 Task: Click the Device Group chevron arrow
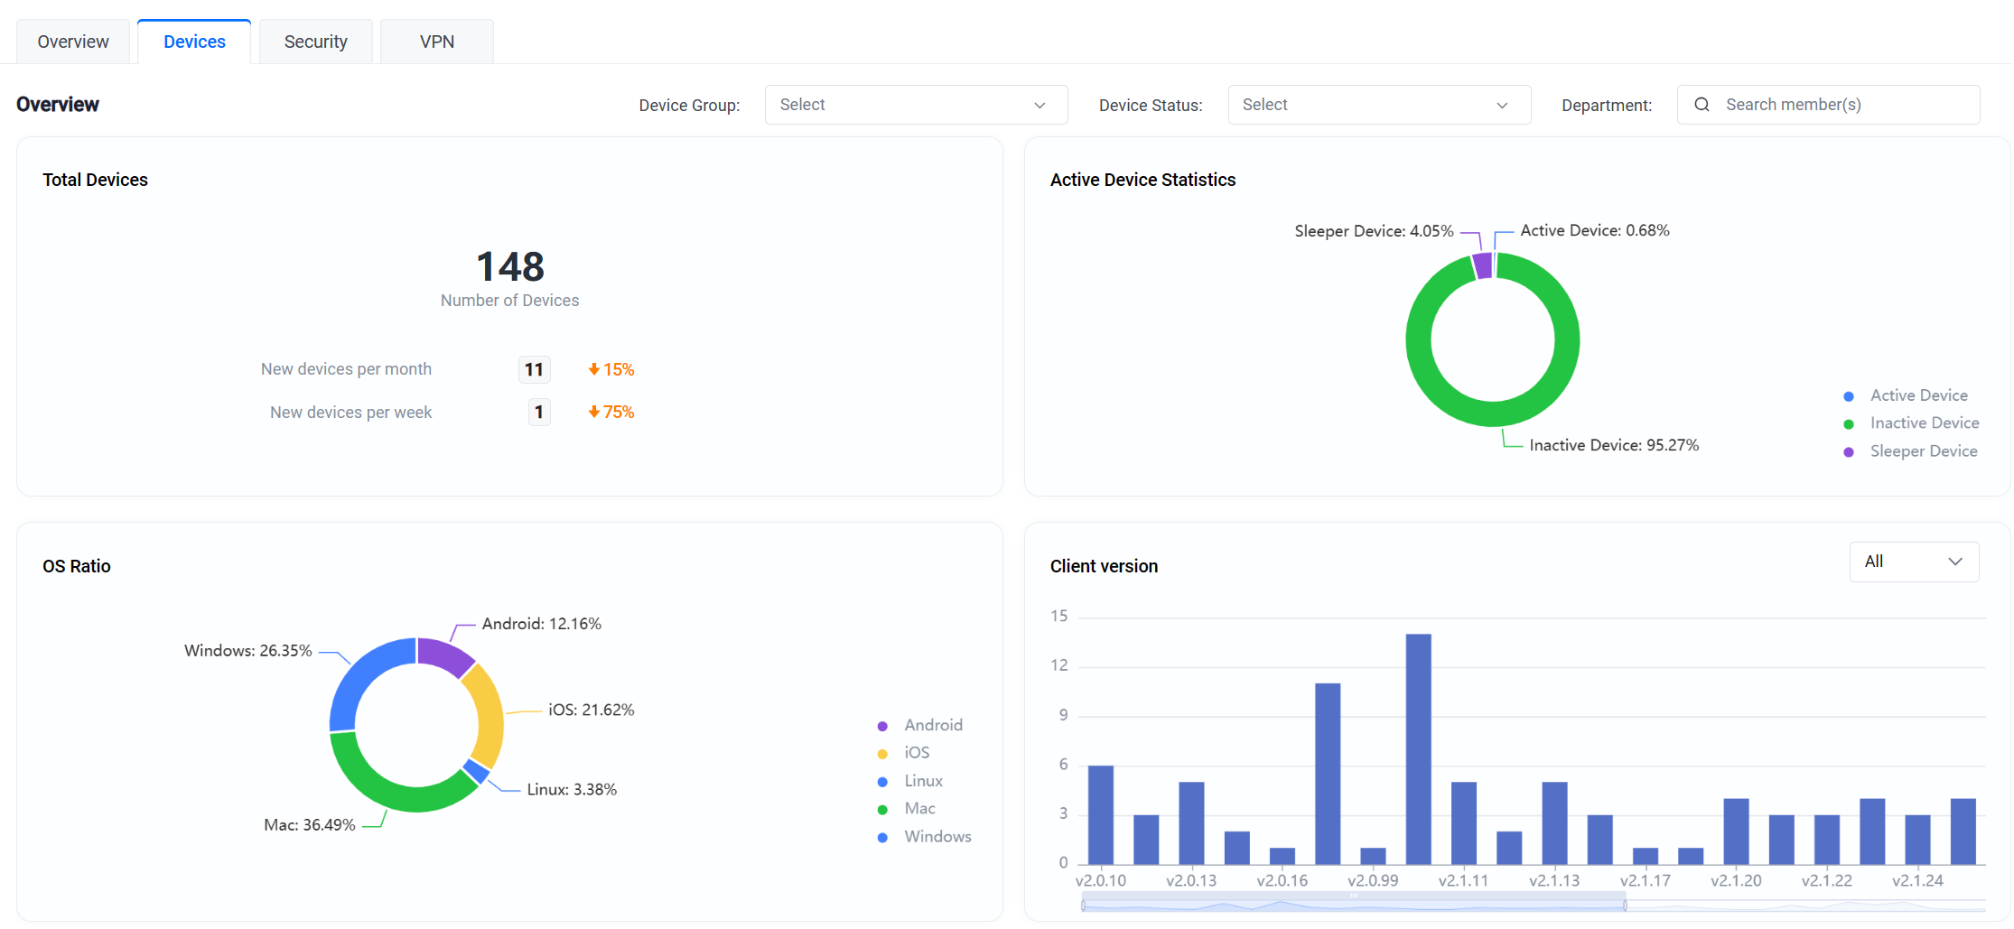point(1040,106)
